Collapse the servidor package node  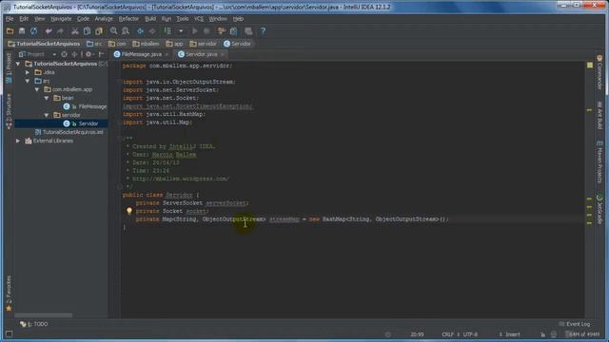(x=47, y=115)
